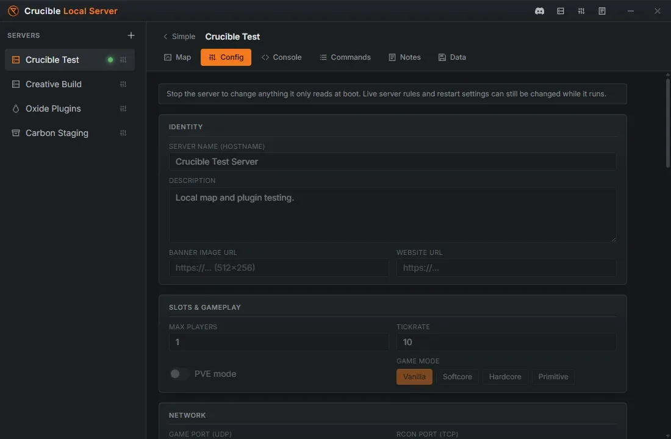This screenshot has width=671, height=439.
Task: Select the Crucible Test server in the sidebar
Action: coord(70,60)
